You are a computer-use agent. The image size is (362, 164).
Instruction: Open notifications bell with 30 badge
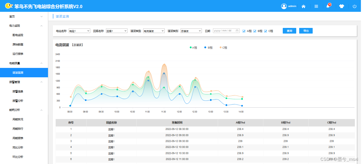328,6
